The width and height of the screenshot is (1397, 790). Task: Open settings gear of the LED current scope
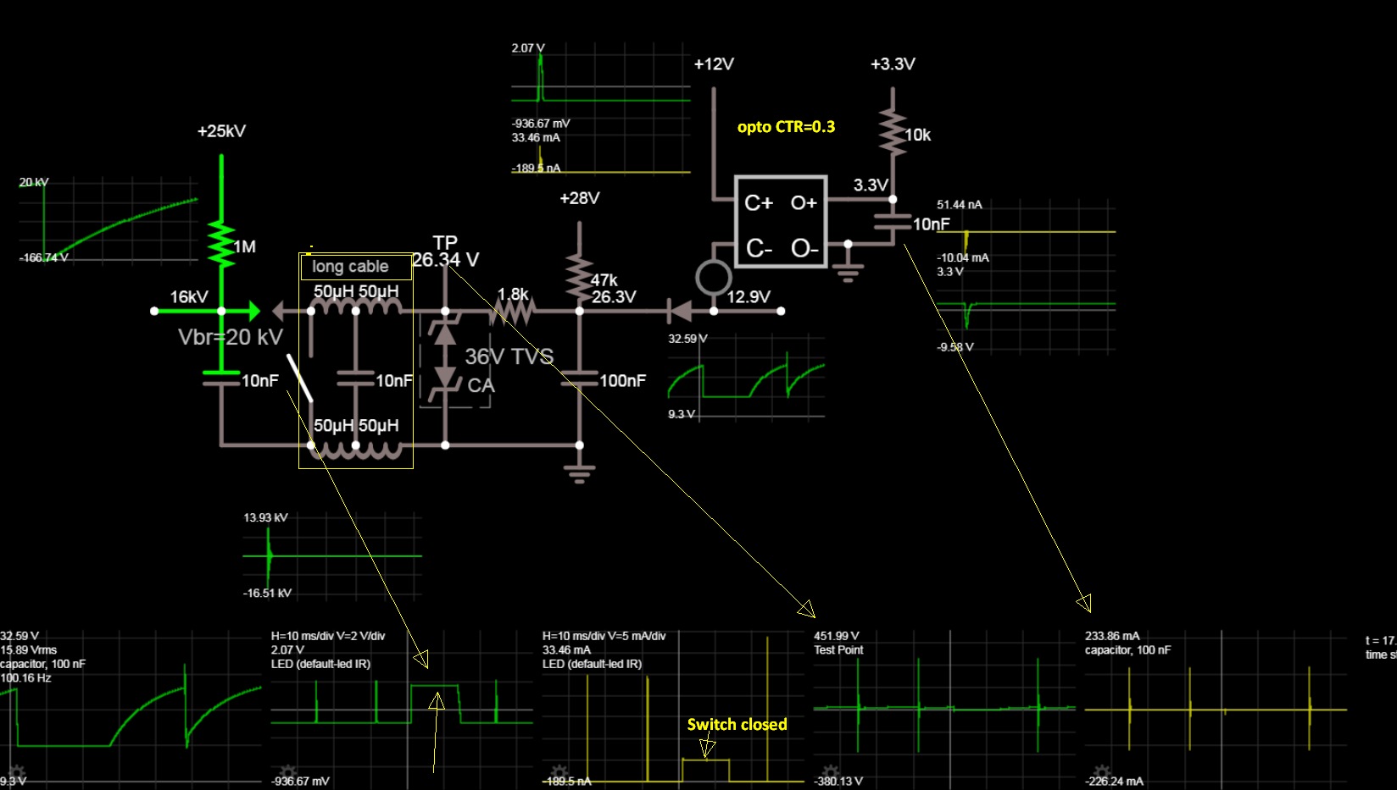559,773
